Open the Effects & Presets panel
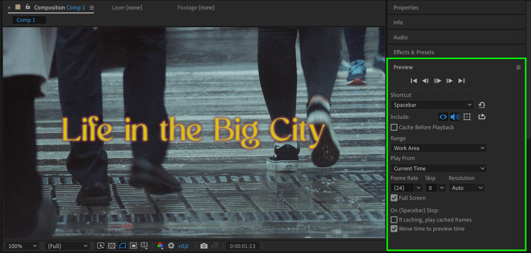The image size is (531, 253). [x=414, y=52]
